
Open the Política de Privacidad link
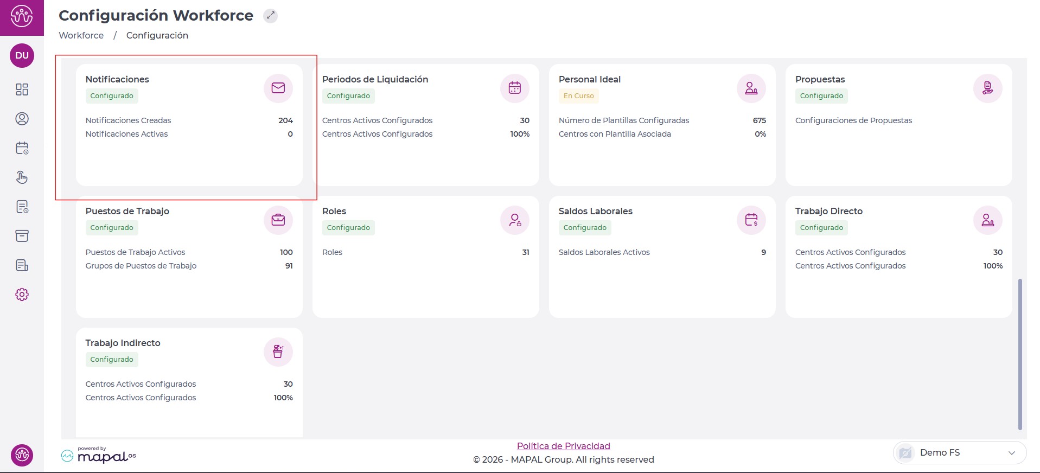[563, 446]
